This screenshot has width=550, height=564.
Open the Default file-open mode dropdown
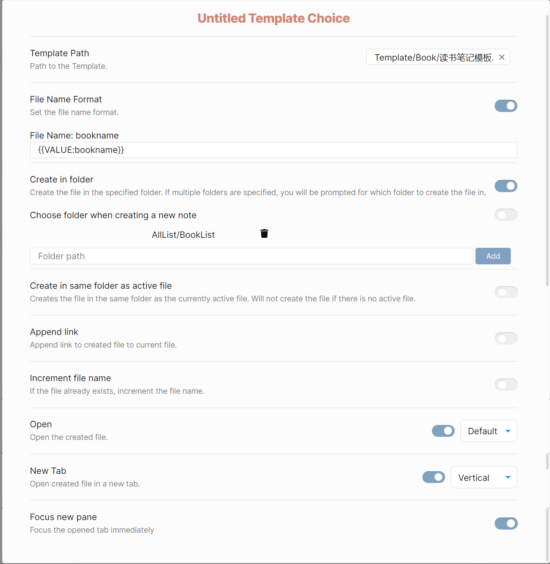(488, 431)
